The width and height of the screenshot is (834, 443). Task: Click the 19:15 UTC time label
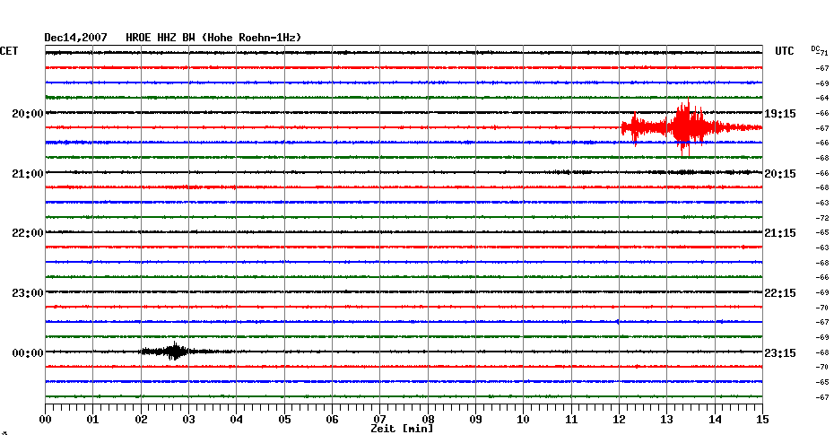click(x=780, y=114)
